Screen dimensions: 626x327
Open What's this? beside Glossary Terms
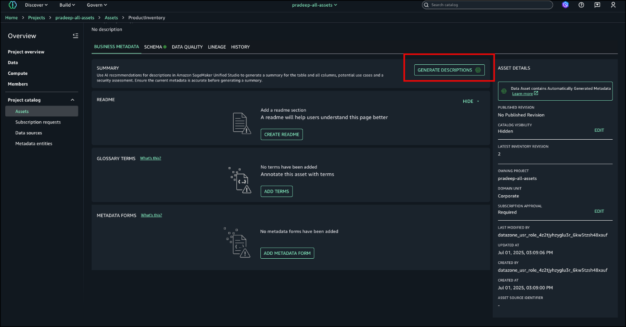click(x=150, y=158)
